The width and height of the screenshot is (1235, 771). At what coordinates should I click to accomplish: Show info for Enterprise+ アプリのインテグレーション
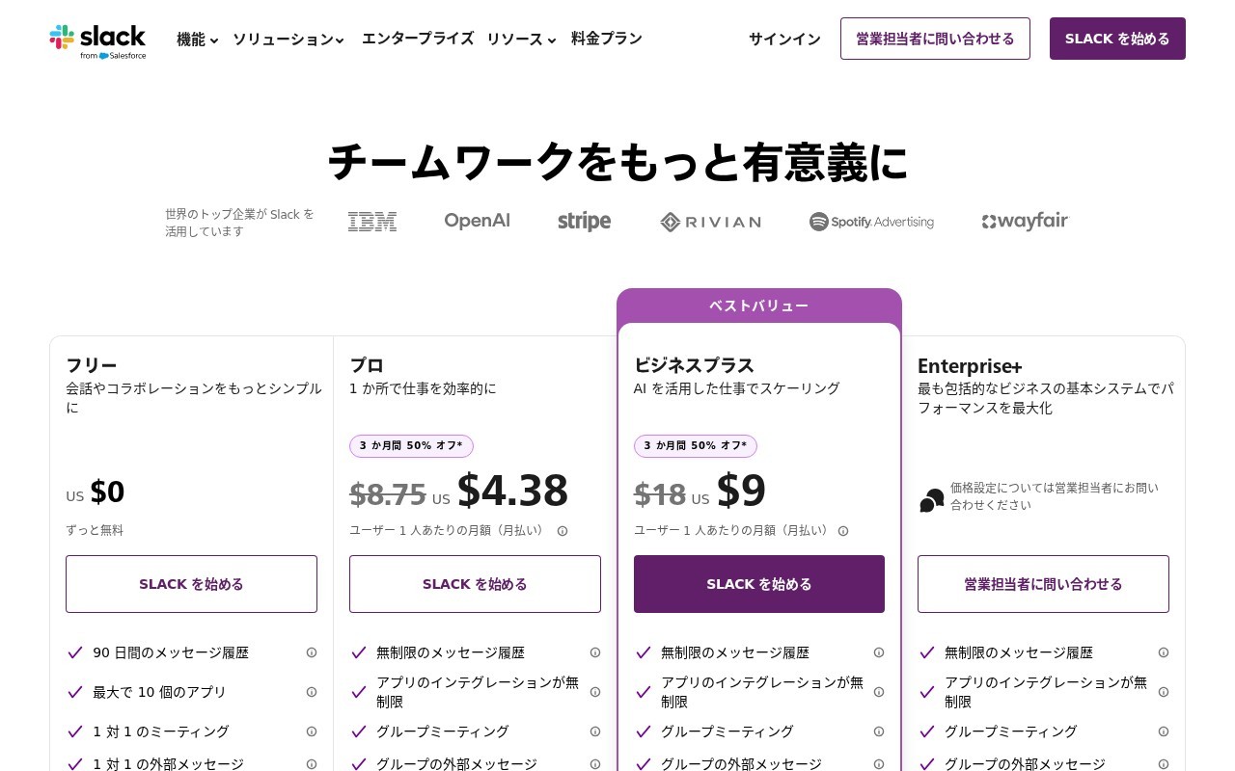tap(1164, 692)
